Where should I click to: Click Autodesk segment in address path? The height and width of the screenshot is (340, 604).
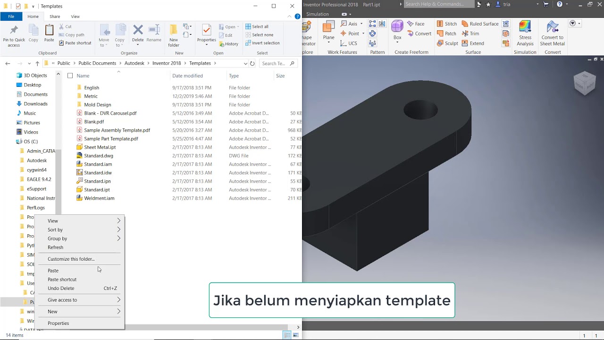coord(134,63)
